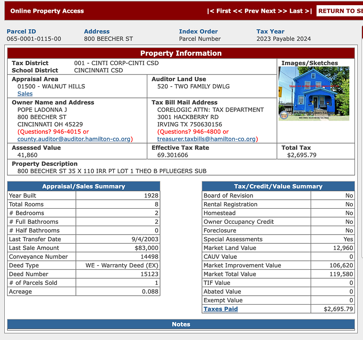Click CORELOGIC ATTN: TAX DEPARTMENT text

211,110
